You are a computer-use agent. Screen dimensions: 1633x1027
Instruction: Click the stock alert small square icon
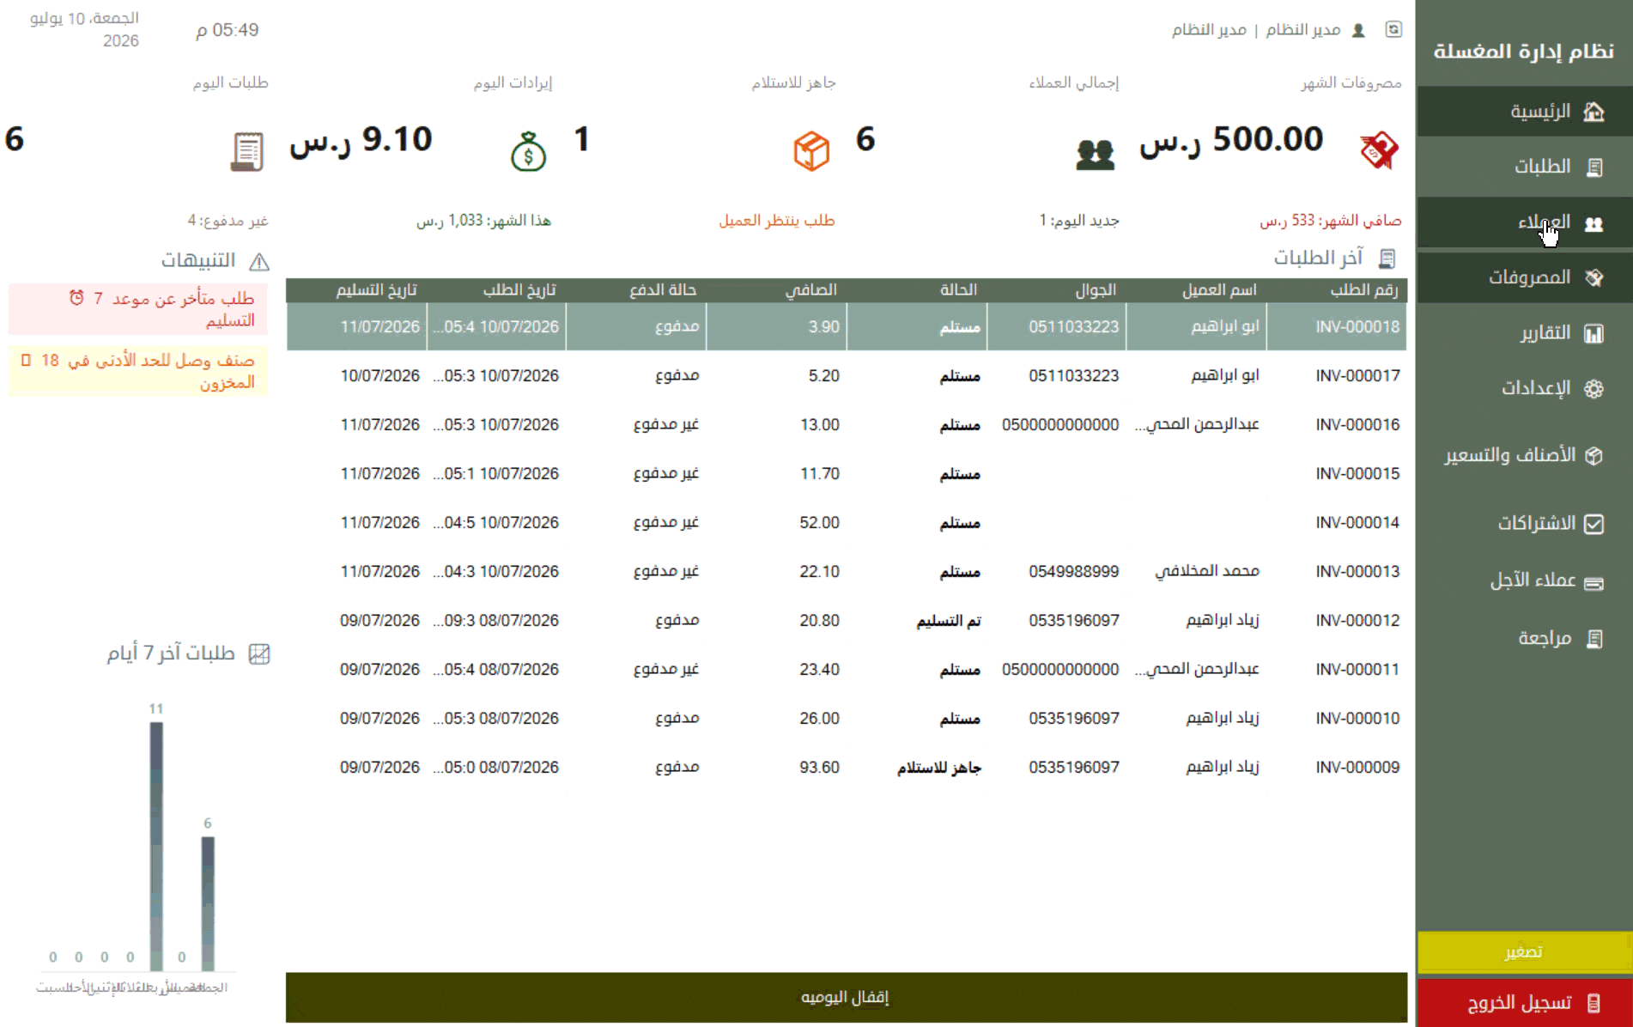click(26, 360)
